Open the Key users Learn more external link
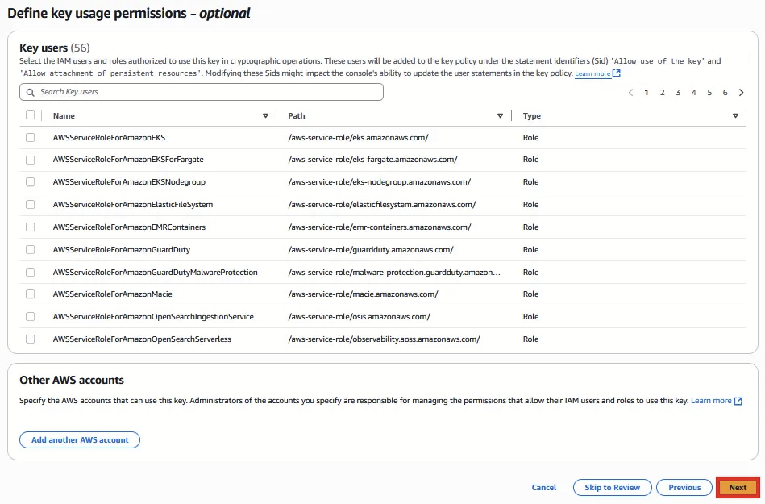 click(597, 74)
